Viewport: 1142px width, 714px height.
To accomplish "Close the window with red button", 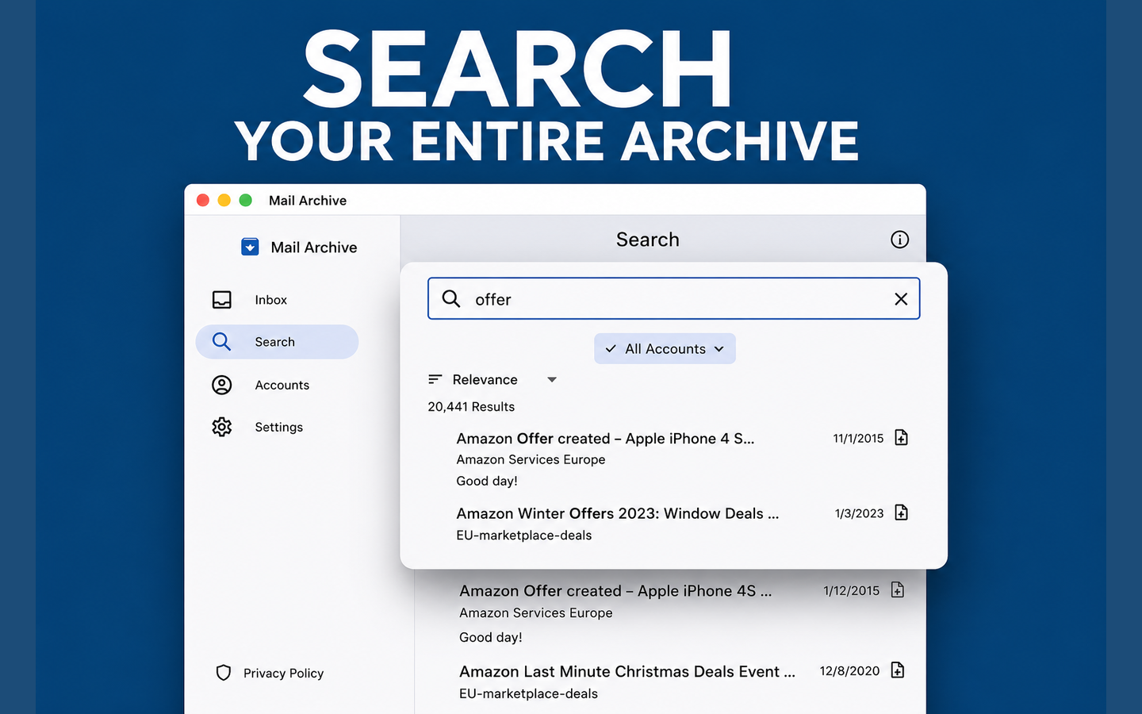I will coord(203,200).
